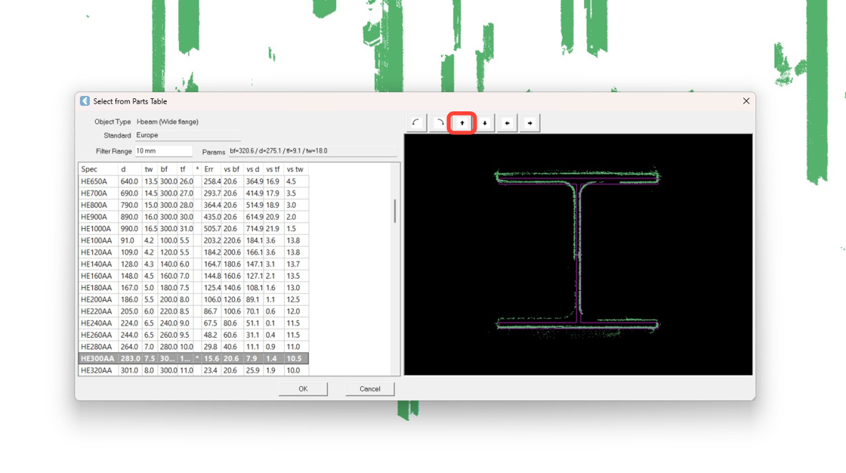
Task: Click the rotate counterclockwise button
Action: click(x=416, y=123)
